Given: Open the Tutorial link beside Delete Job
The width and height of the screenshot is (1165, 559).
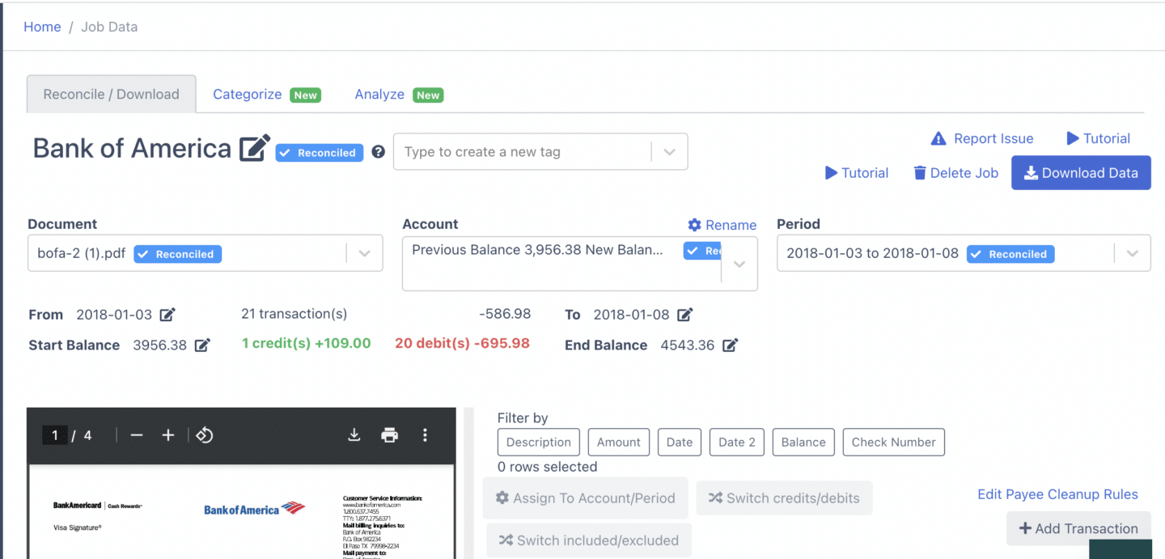Looking at the screenshot, I should point(857,173).
